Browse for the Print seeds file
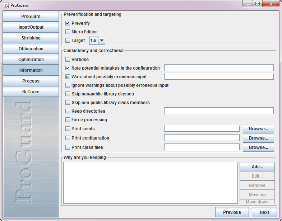The width and height of the screenshot is (282, 221). coord(258,129)
